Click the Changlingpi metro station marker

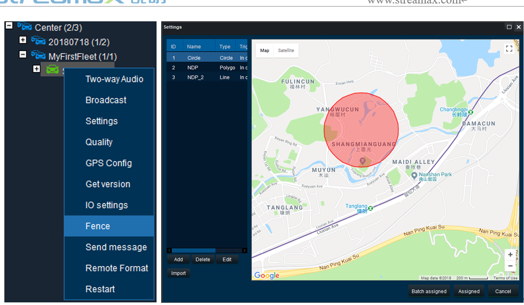pyautogui.click(x=470, y=112)
